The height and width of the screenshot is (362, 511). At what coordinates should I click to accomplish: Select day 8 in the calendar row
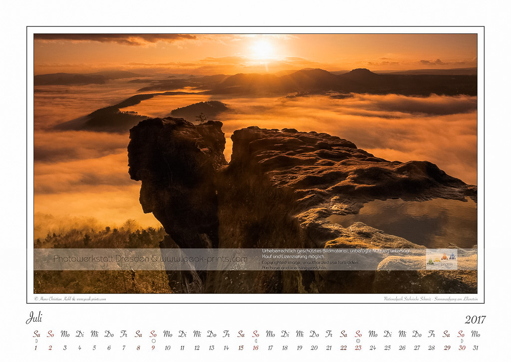138,348
